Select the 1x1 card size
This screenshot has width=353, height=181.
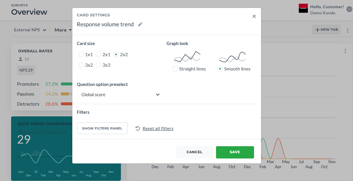pos(81,54)
